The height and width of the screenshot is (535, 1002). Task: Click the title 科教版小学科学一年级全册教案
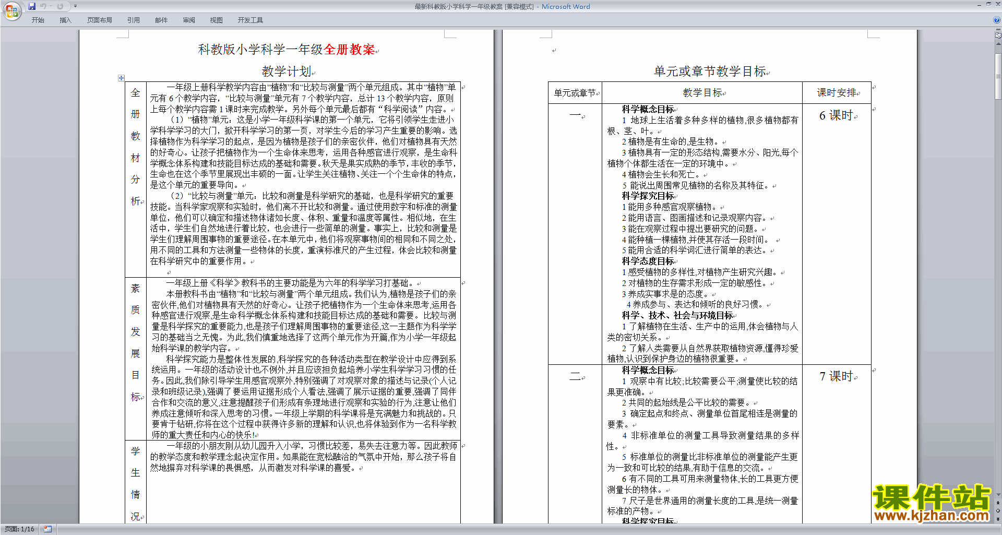tap(287, 50)
